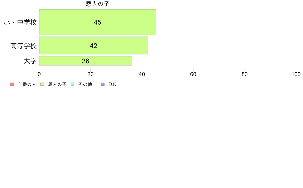Click the 高等学校 axis label
Viewport: 303px width, 188px height.
pos(23,46)
